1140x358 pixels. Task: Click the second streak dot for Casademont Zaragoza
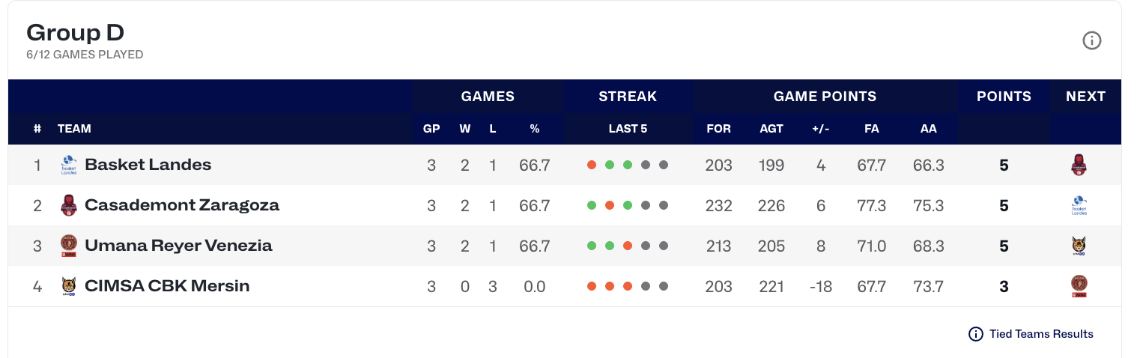(610, 205)
